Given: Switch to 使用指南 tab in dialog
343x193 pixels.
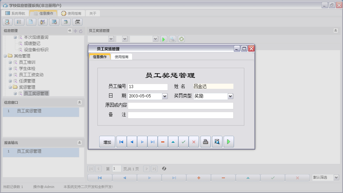Looking at the screenshot, I should [122, 57].
